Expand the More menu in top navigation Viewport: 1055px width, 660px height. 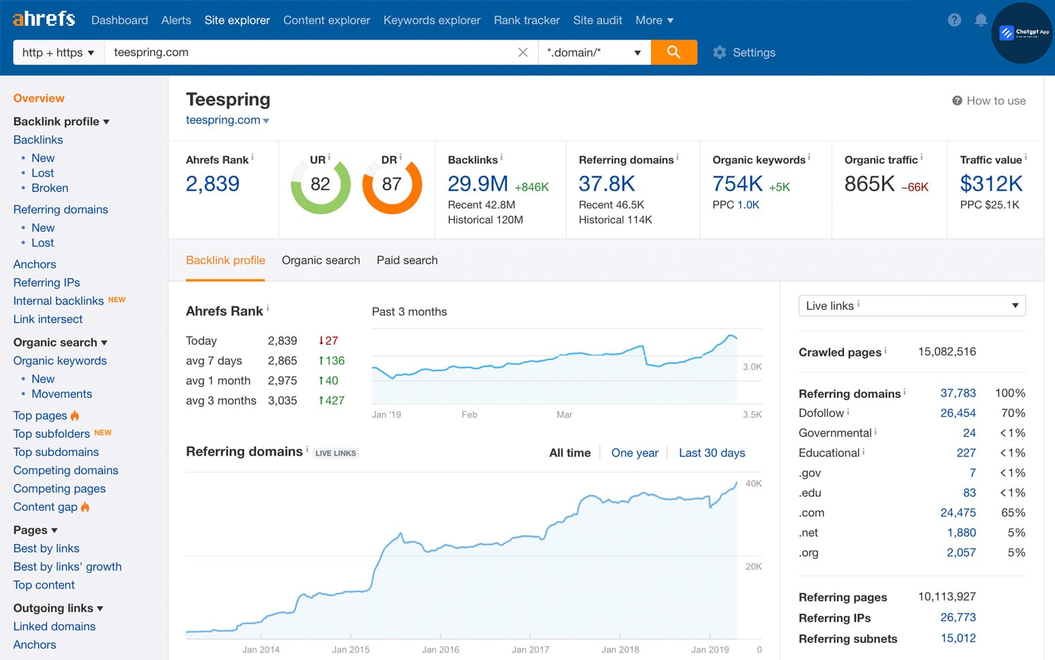(655, 20)
